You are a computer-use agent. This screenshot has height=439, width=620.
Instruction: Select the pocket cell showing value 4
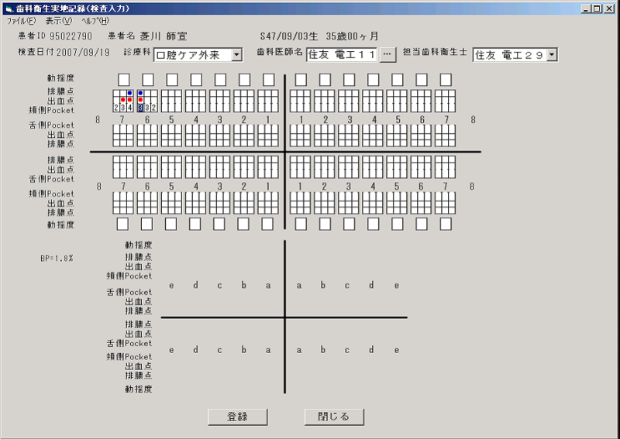point(129,108)
